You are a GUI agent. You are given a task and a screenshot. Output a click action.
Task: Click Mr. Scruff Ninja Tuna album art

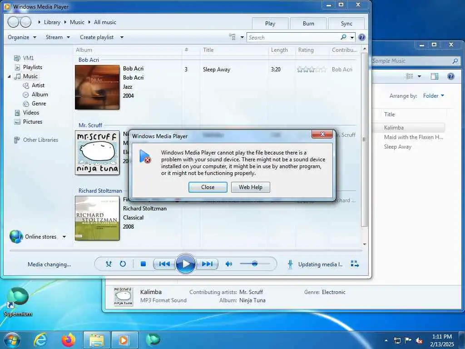tap(97, 153)
